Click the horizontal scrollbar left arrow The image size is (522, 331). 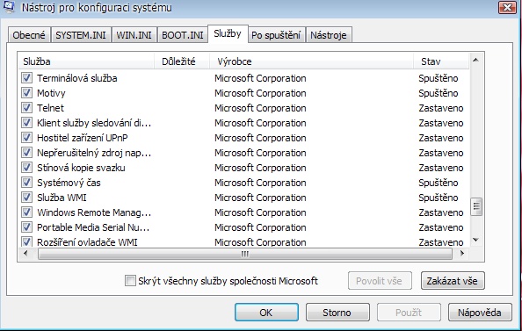pyautogui.click(x=25, y=254)
